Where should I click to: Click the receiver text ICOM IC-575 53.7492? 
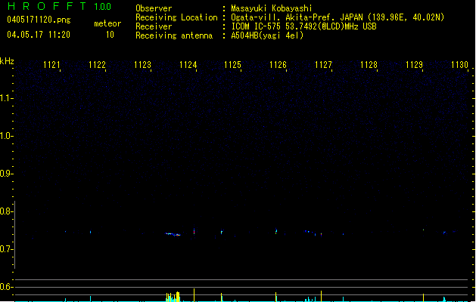[x=303, y=26]
